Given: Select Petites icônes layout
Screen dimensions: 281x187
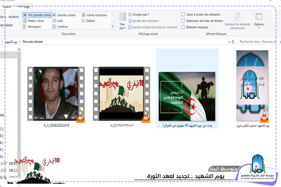Looking at the screenshot, I should click(34, 21).
